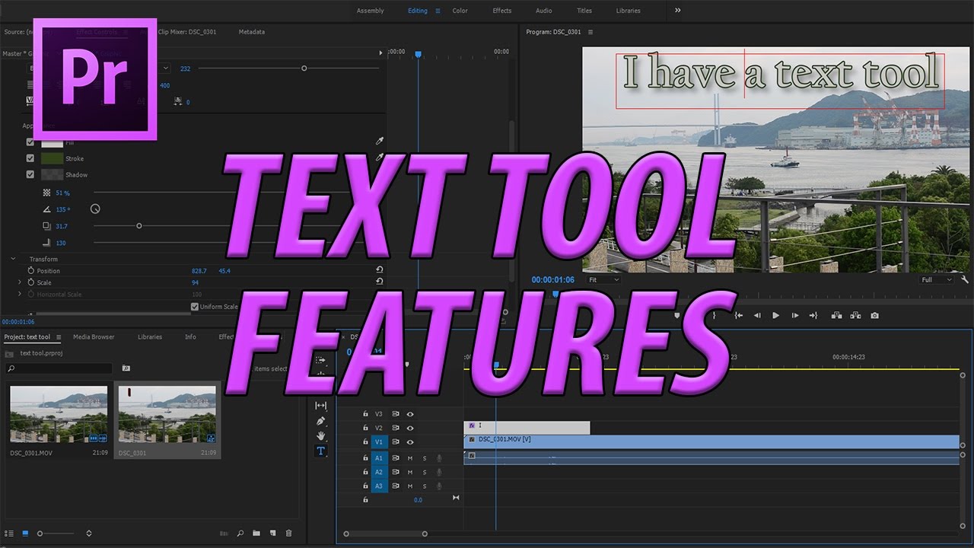
Task: Select the Pen tool above the Hand tool
Action: pyautogui.click(x=320, y=420)
